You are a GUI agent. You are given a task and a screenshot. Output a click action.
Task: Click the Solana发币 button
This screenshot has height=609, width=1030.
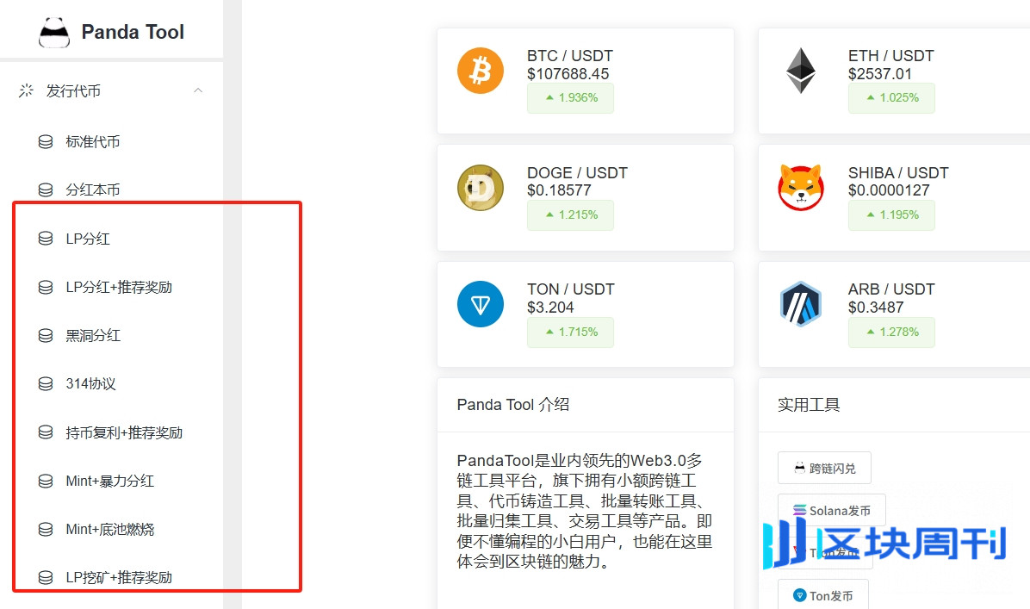[x=832, y=511]
